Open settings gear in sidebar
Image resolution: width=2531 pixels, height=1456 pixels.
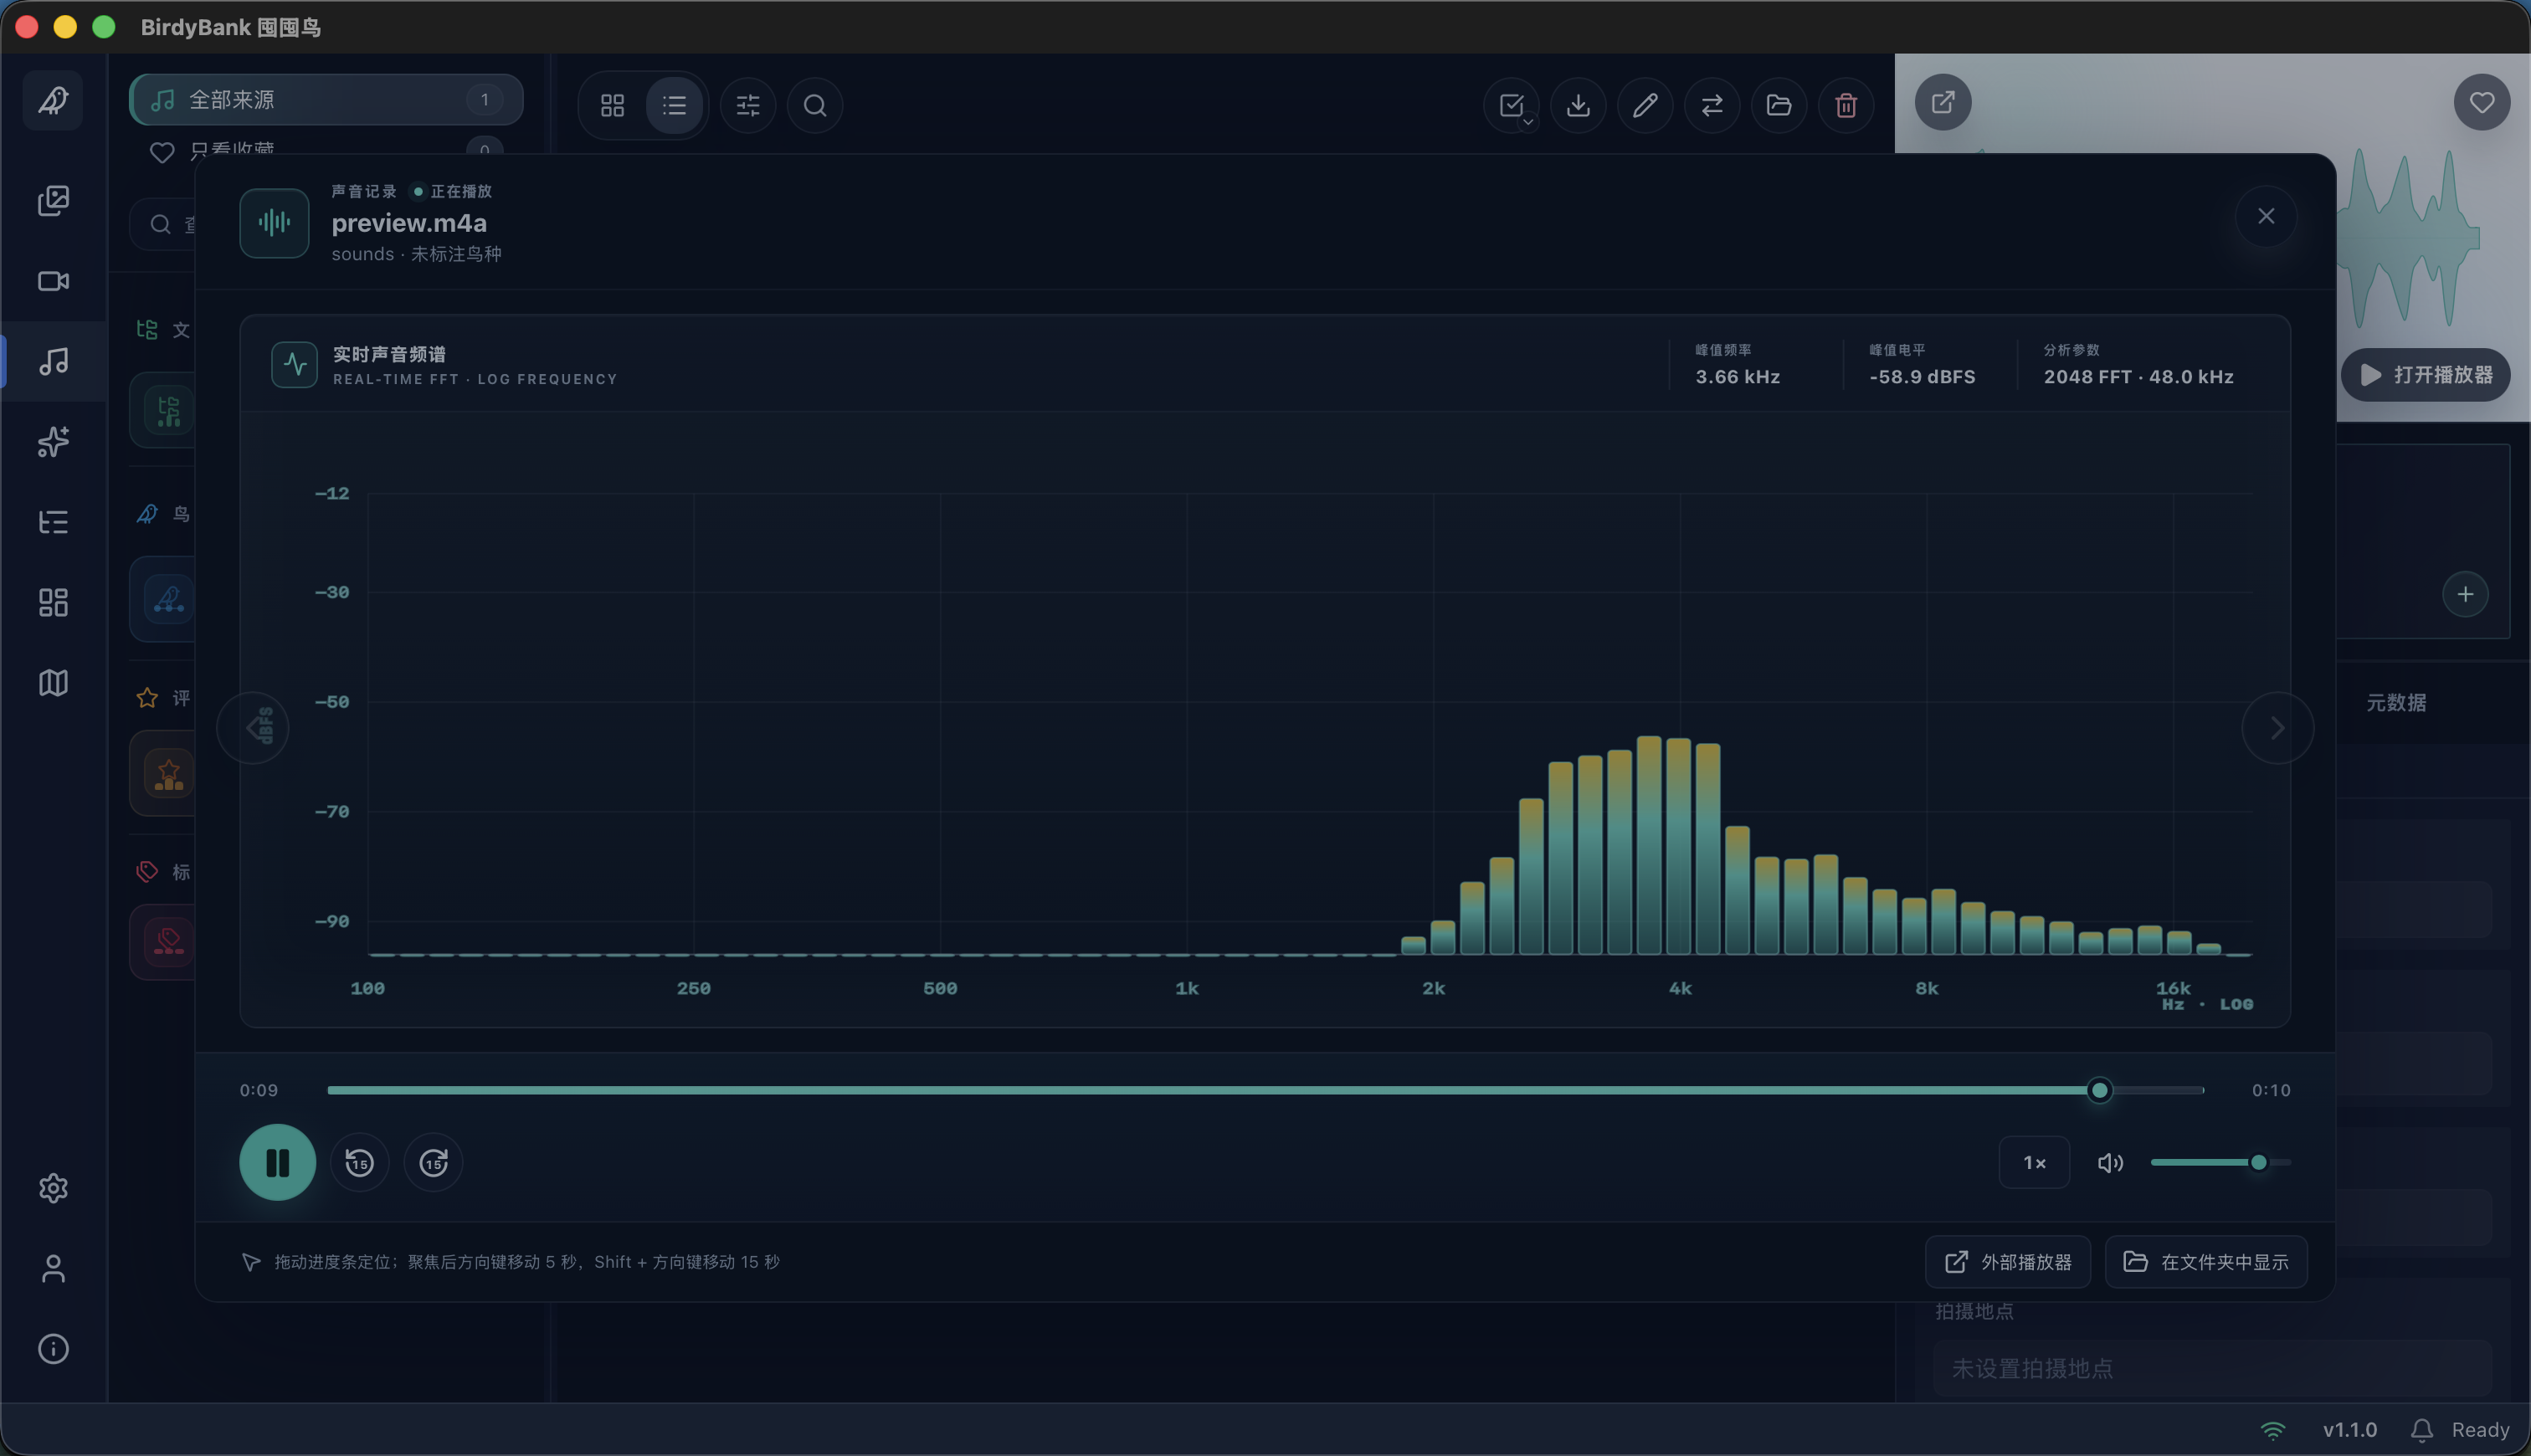(x=53, y=1188)
